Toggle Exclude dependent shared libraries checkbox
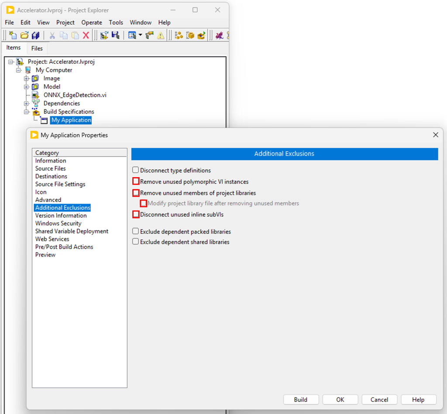 (136, 242)
